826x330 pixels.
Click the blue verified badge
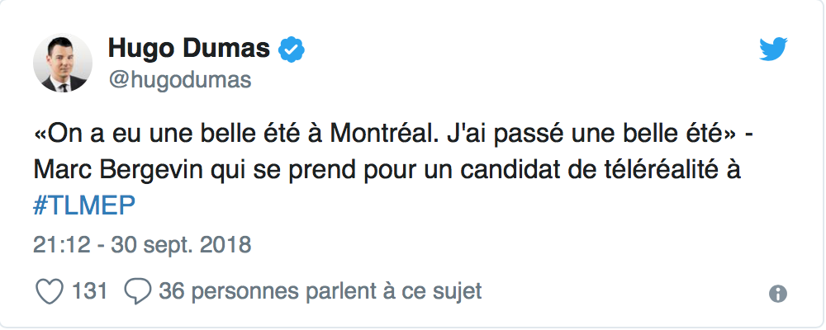click(291, 50)
